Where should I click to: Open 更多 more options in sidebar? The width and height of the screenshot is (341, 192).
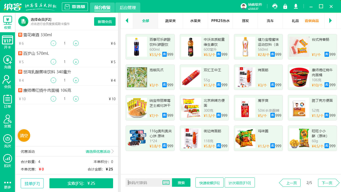click(7, 184)
